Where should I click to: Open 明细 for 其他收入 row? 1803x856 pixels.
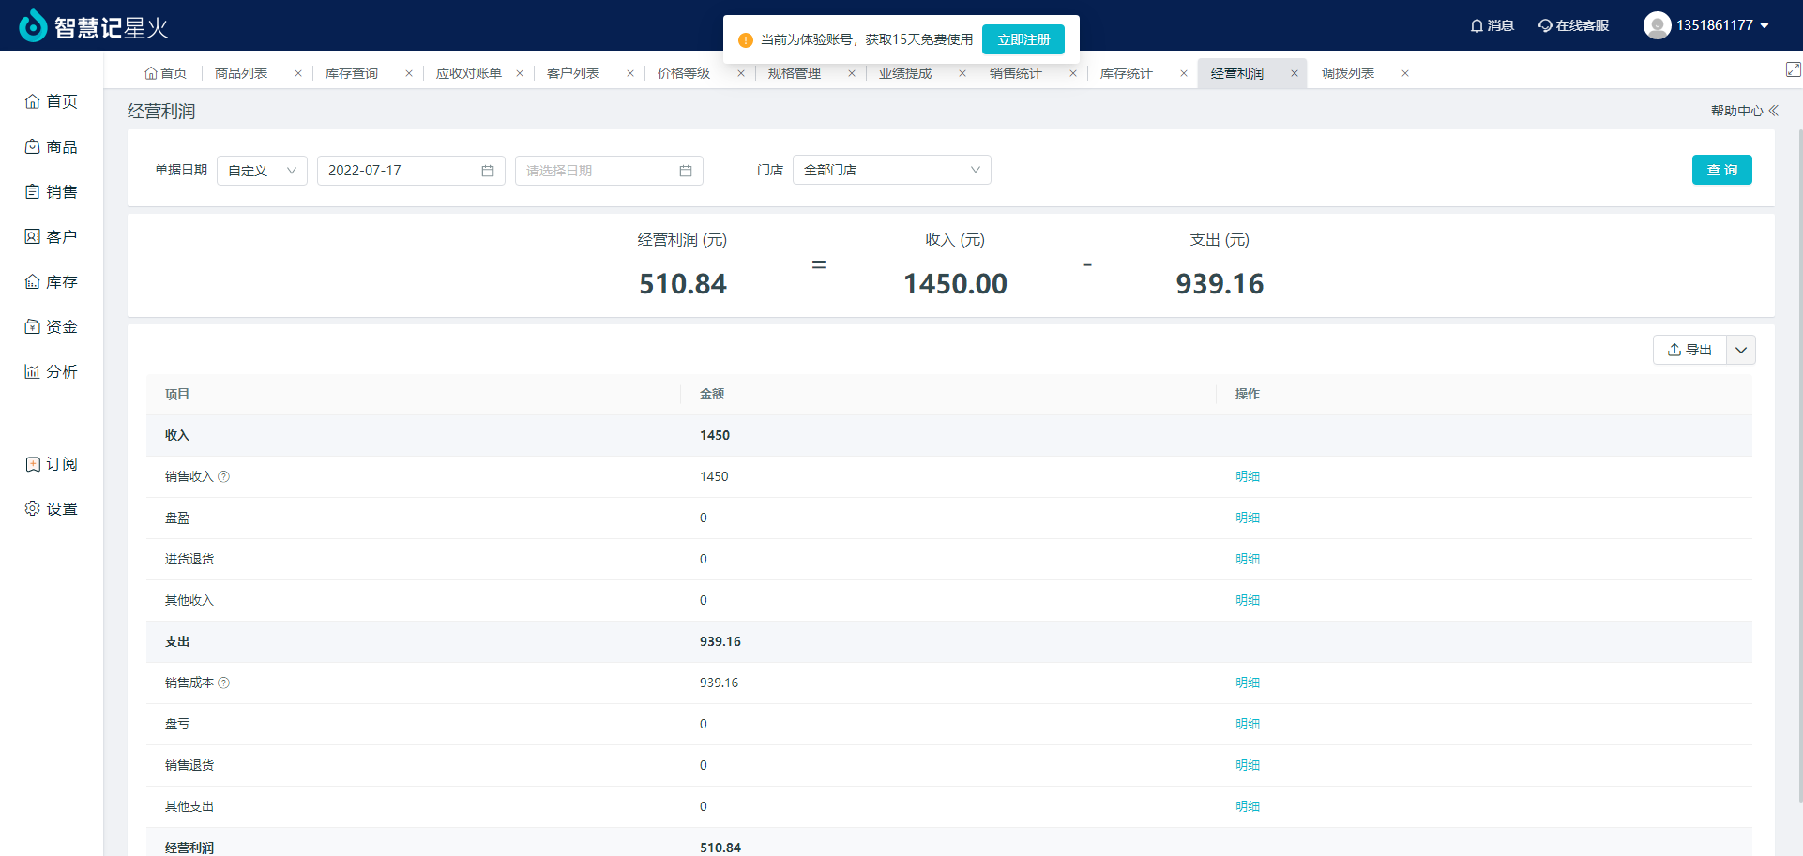click(1248, 600)
